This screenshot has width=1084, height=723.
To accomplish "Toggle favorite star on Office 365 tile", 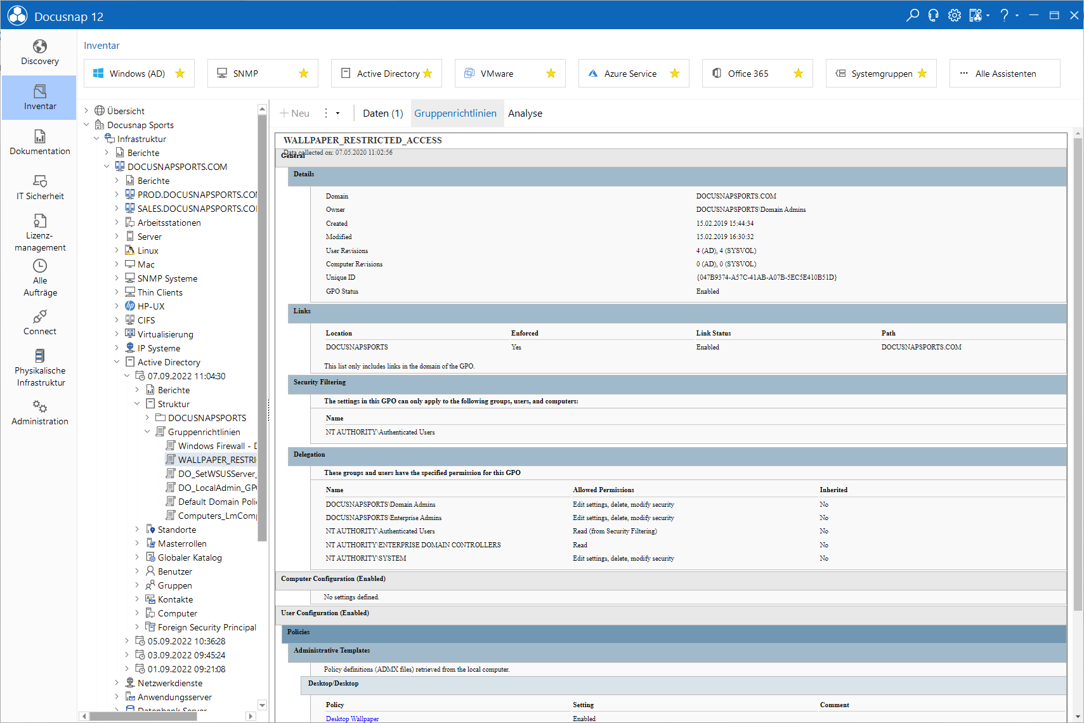I will [x=799, y=74].
